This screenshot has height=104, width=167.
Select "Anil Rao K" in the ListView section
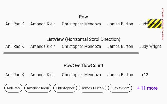15,47
